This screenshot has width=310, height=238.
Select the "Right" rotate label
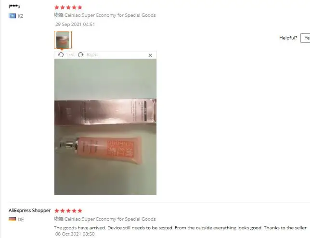coord(92,55)
